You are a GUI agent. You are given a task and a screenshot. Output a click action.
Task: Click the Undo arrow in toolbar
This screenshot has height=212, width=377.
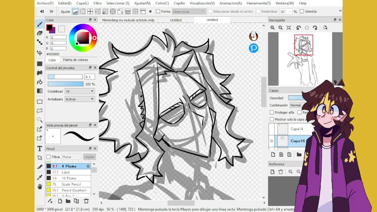coord(42,11)
